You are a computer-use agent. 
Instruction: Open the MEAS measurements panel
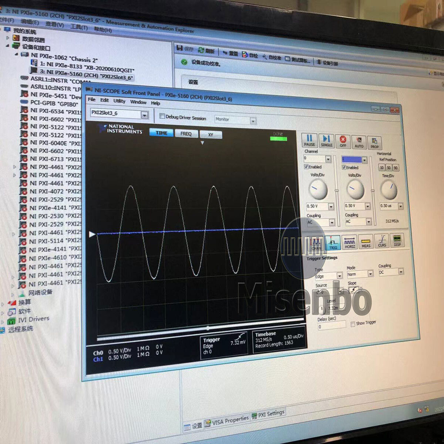366,241
